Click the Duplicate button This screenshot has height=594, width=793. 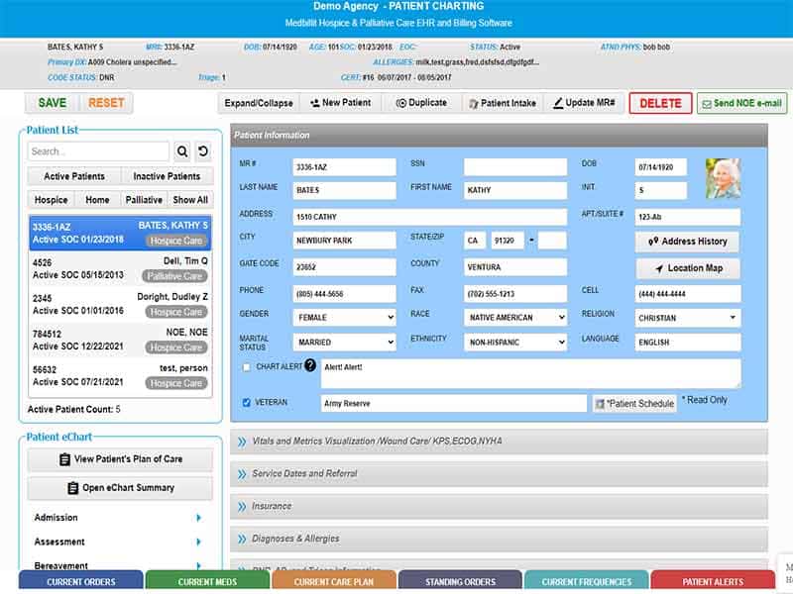pos(421,103)
